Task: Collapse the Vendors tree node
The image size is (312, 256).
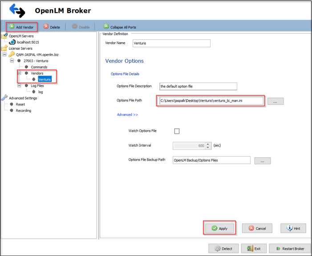Action: tap(20, 73)
